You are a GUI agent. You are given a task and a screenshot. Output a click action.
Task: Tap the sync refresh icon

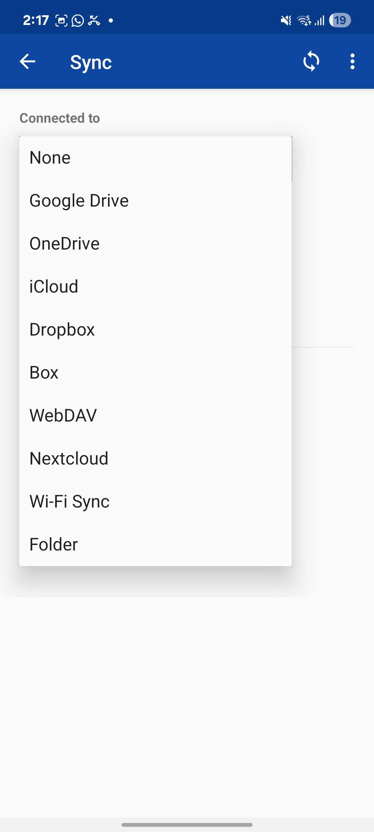click(x=311, y=61)
